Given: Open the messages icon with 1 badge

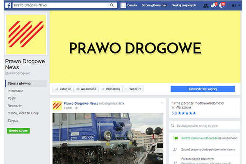Looking at the screenshot, I should 214,5.
